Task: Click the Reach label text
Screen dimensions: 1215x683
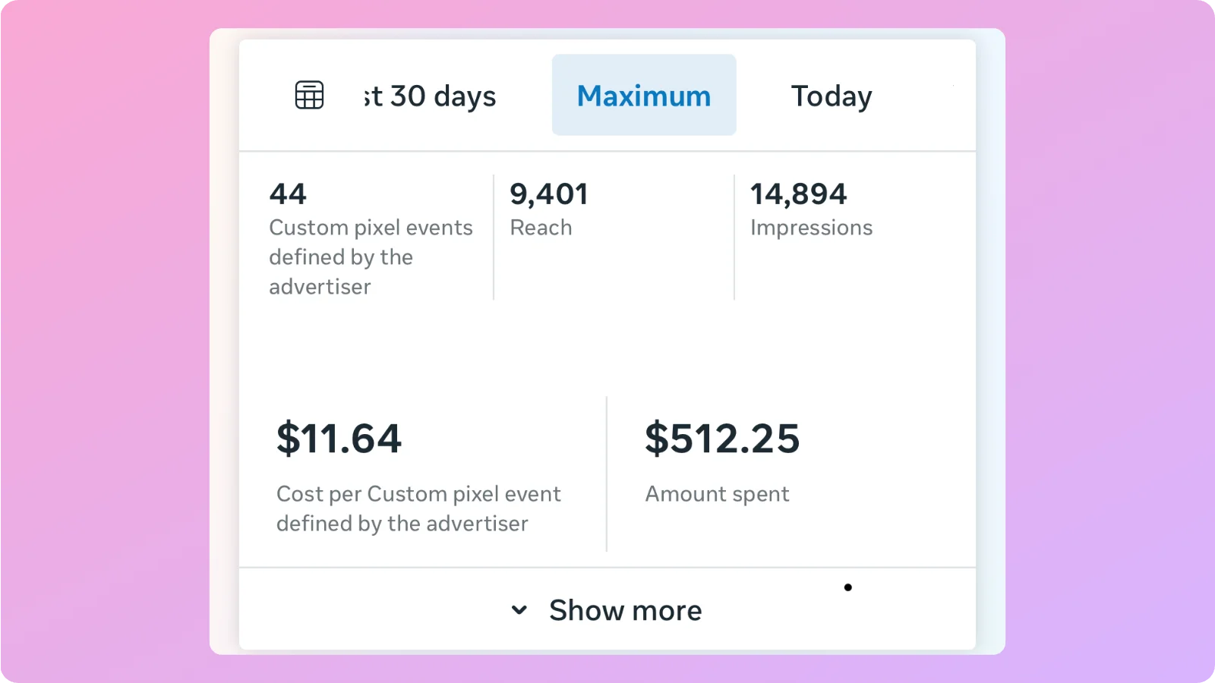Action: [541, 228]
